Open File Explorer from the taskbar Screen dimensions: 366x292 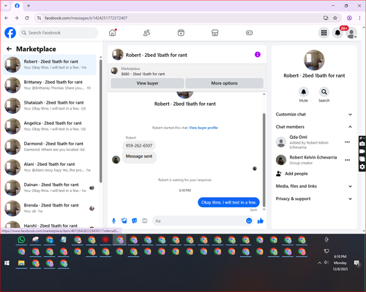coord(21,263)
